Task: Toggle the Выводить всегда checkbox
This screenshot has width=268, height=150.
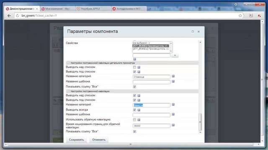Action: coord(134,110)
